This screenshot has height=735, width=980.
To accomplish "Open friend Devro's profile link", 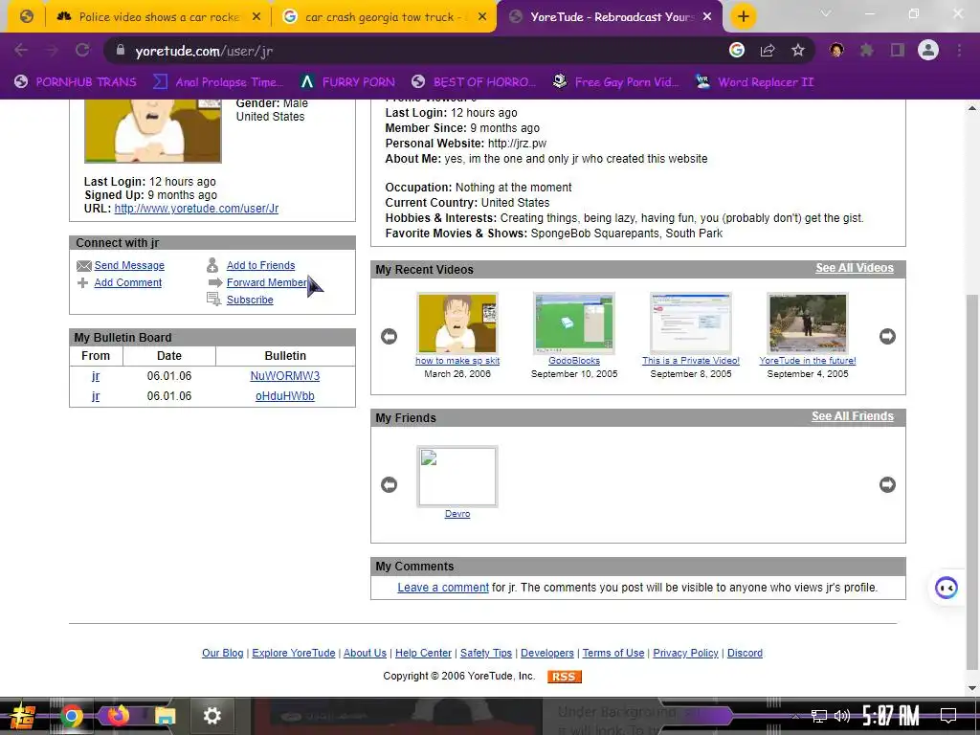I will pos(457,514).
